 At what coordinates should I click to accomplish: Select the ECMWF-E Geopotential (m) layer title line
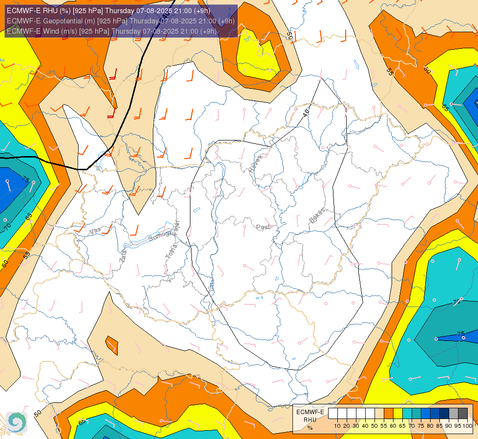(x=121, y=21)
